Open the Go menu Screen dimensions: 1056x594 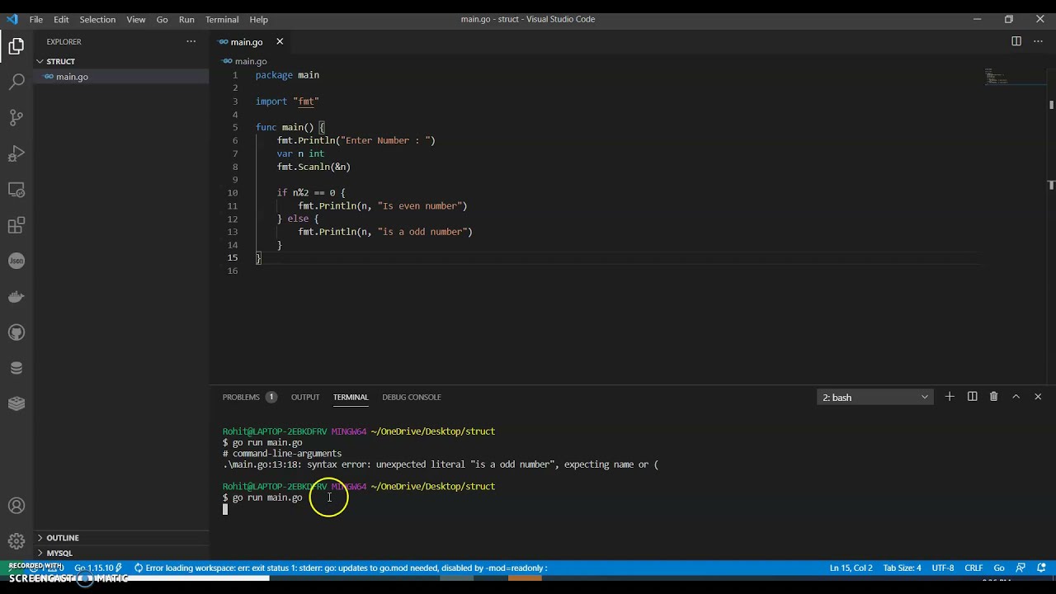162,19
